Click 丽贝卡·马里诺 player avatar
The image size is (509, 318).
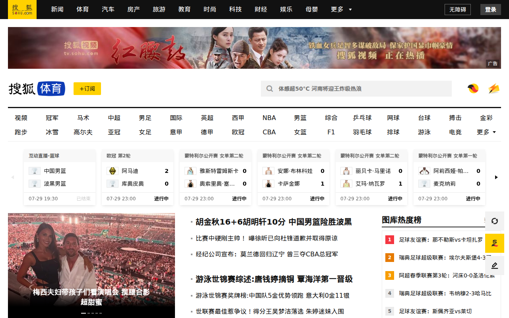point(346,171)
